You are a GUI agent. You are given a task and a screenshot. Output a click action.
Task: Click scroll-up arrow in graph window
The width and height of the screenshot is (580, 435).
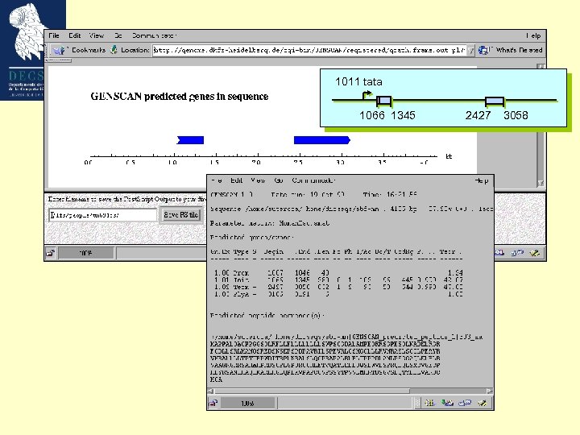tap(541, 66)
